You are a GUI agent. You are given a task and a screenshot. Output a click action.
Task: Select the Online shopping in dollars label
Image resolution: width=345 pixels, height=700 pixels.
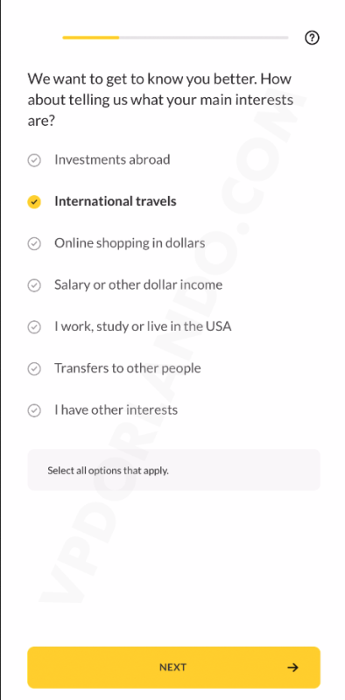coord(130,243)
